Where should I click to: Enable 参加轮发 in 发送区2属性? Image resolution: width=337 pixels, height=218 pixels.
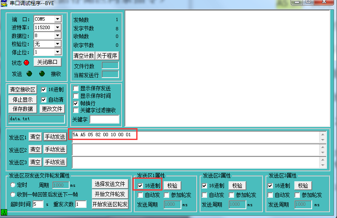(x=232, y=195)
